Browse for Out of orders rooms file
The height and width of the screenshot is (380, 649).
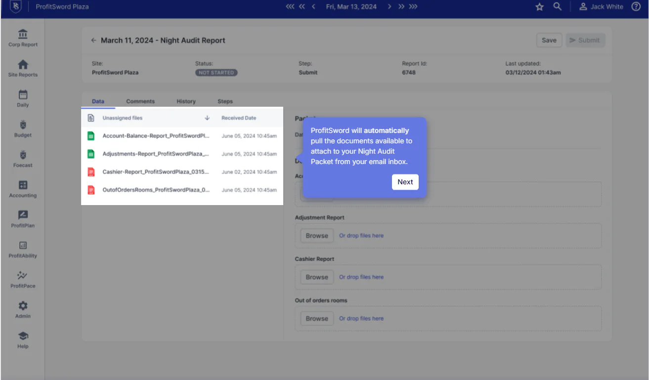coord(317,319)
